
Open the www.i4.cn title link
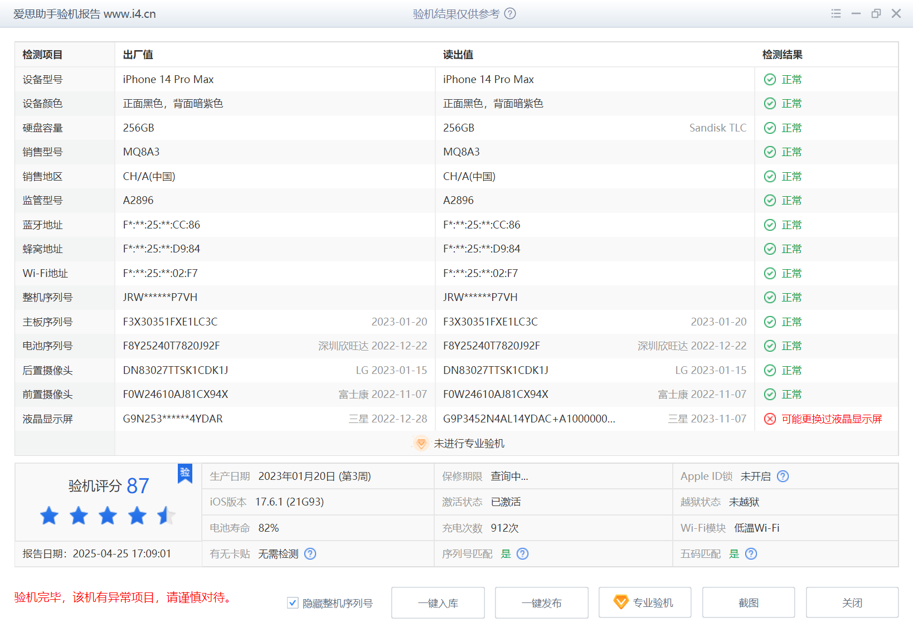tap(130, 14)
